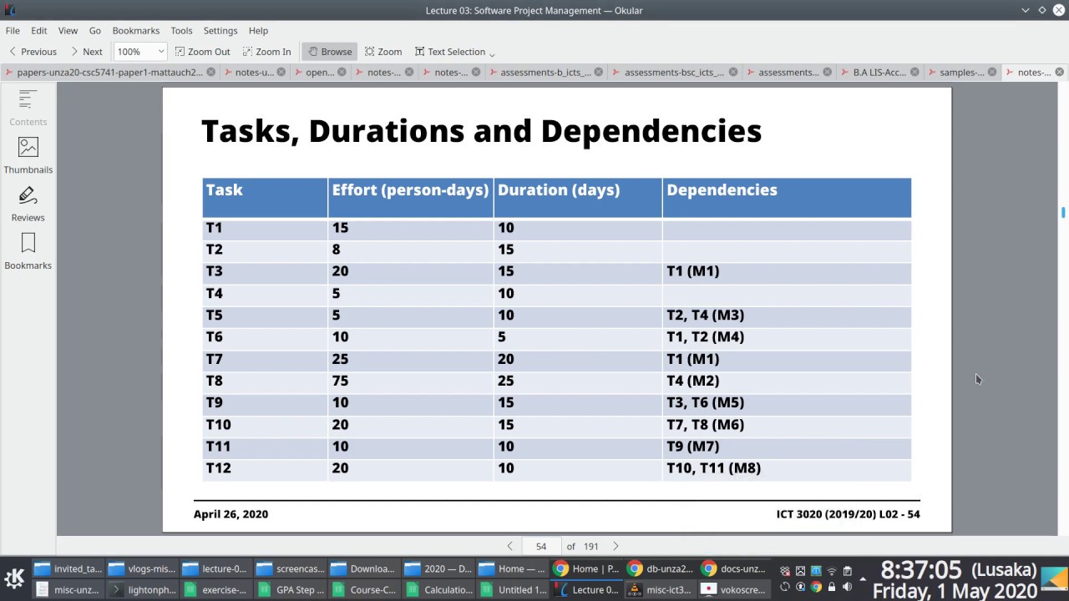Switch to lightonph... terminal taskbar entry
The height and width of the screenshot is (601, 1069).
coord(142,589)
